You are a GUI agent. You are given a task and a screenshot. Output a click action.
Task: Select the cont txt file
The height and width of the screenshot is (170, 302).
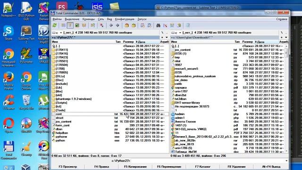pos(110,114)
